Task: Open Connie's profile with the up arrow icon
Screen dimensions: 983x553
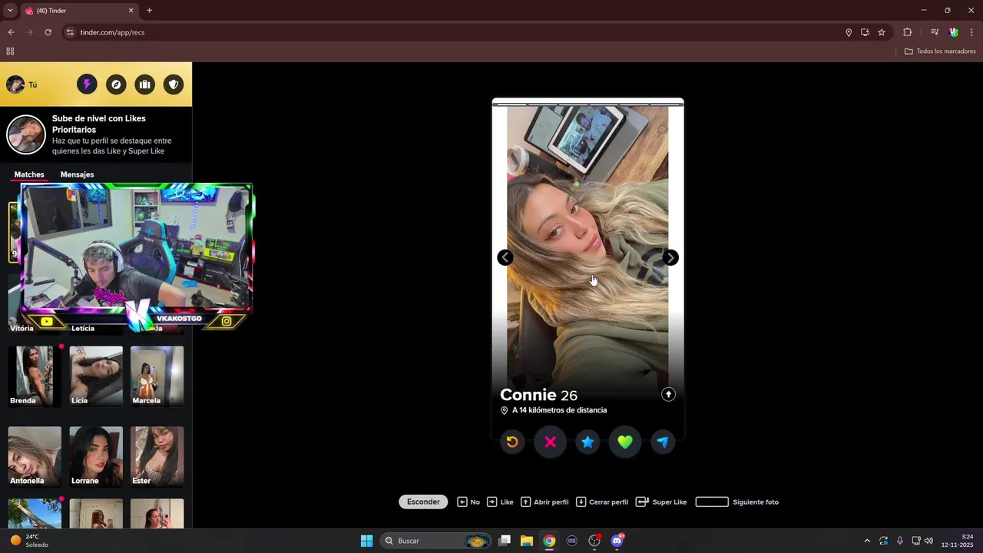Action: click(x=668, y=394)
